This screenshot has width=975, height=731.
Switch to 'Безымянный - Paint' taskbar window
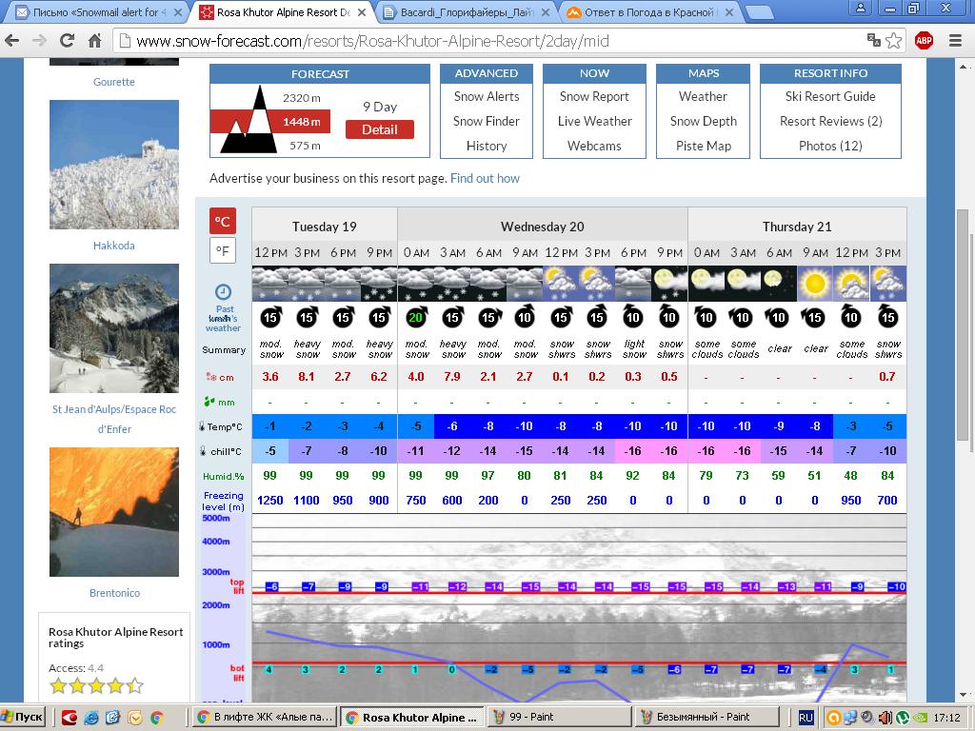706,718
